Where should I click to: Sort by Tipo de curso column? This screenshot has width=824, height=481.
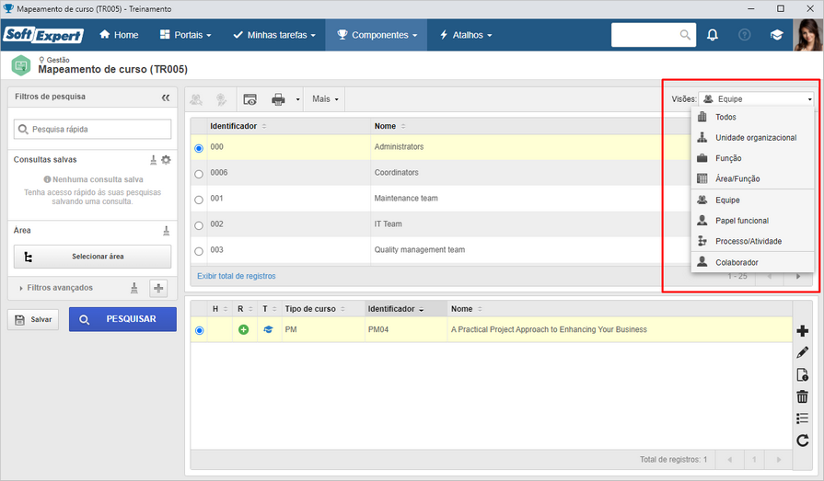tap(315, 309)
